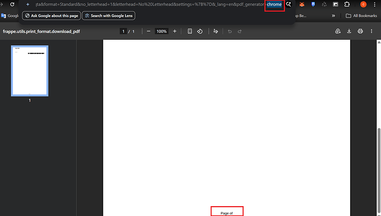Image resolution: width=381 pixels, height=216 pixels.
Task: Redo the PDF annotation
Action: click(x=240, y=31)
